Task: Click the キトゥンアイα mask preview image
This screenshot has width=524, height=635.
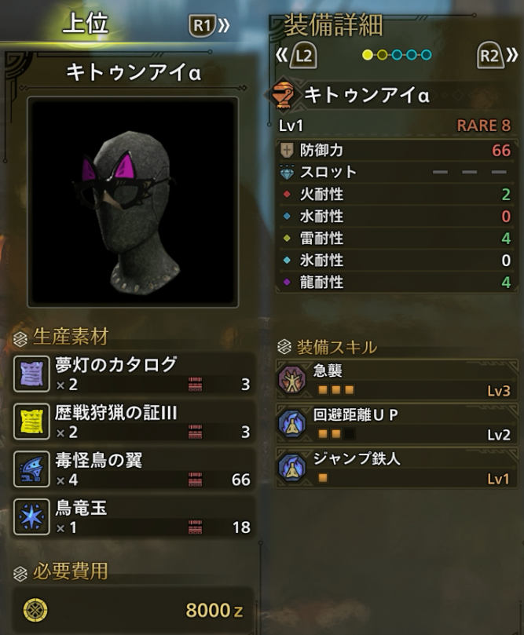Action: (x=133, y=203)
